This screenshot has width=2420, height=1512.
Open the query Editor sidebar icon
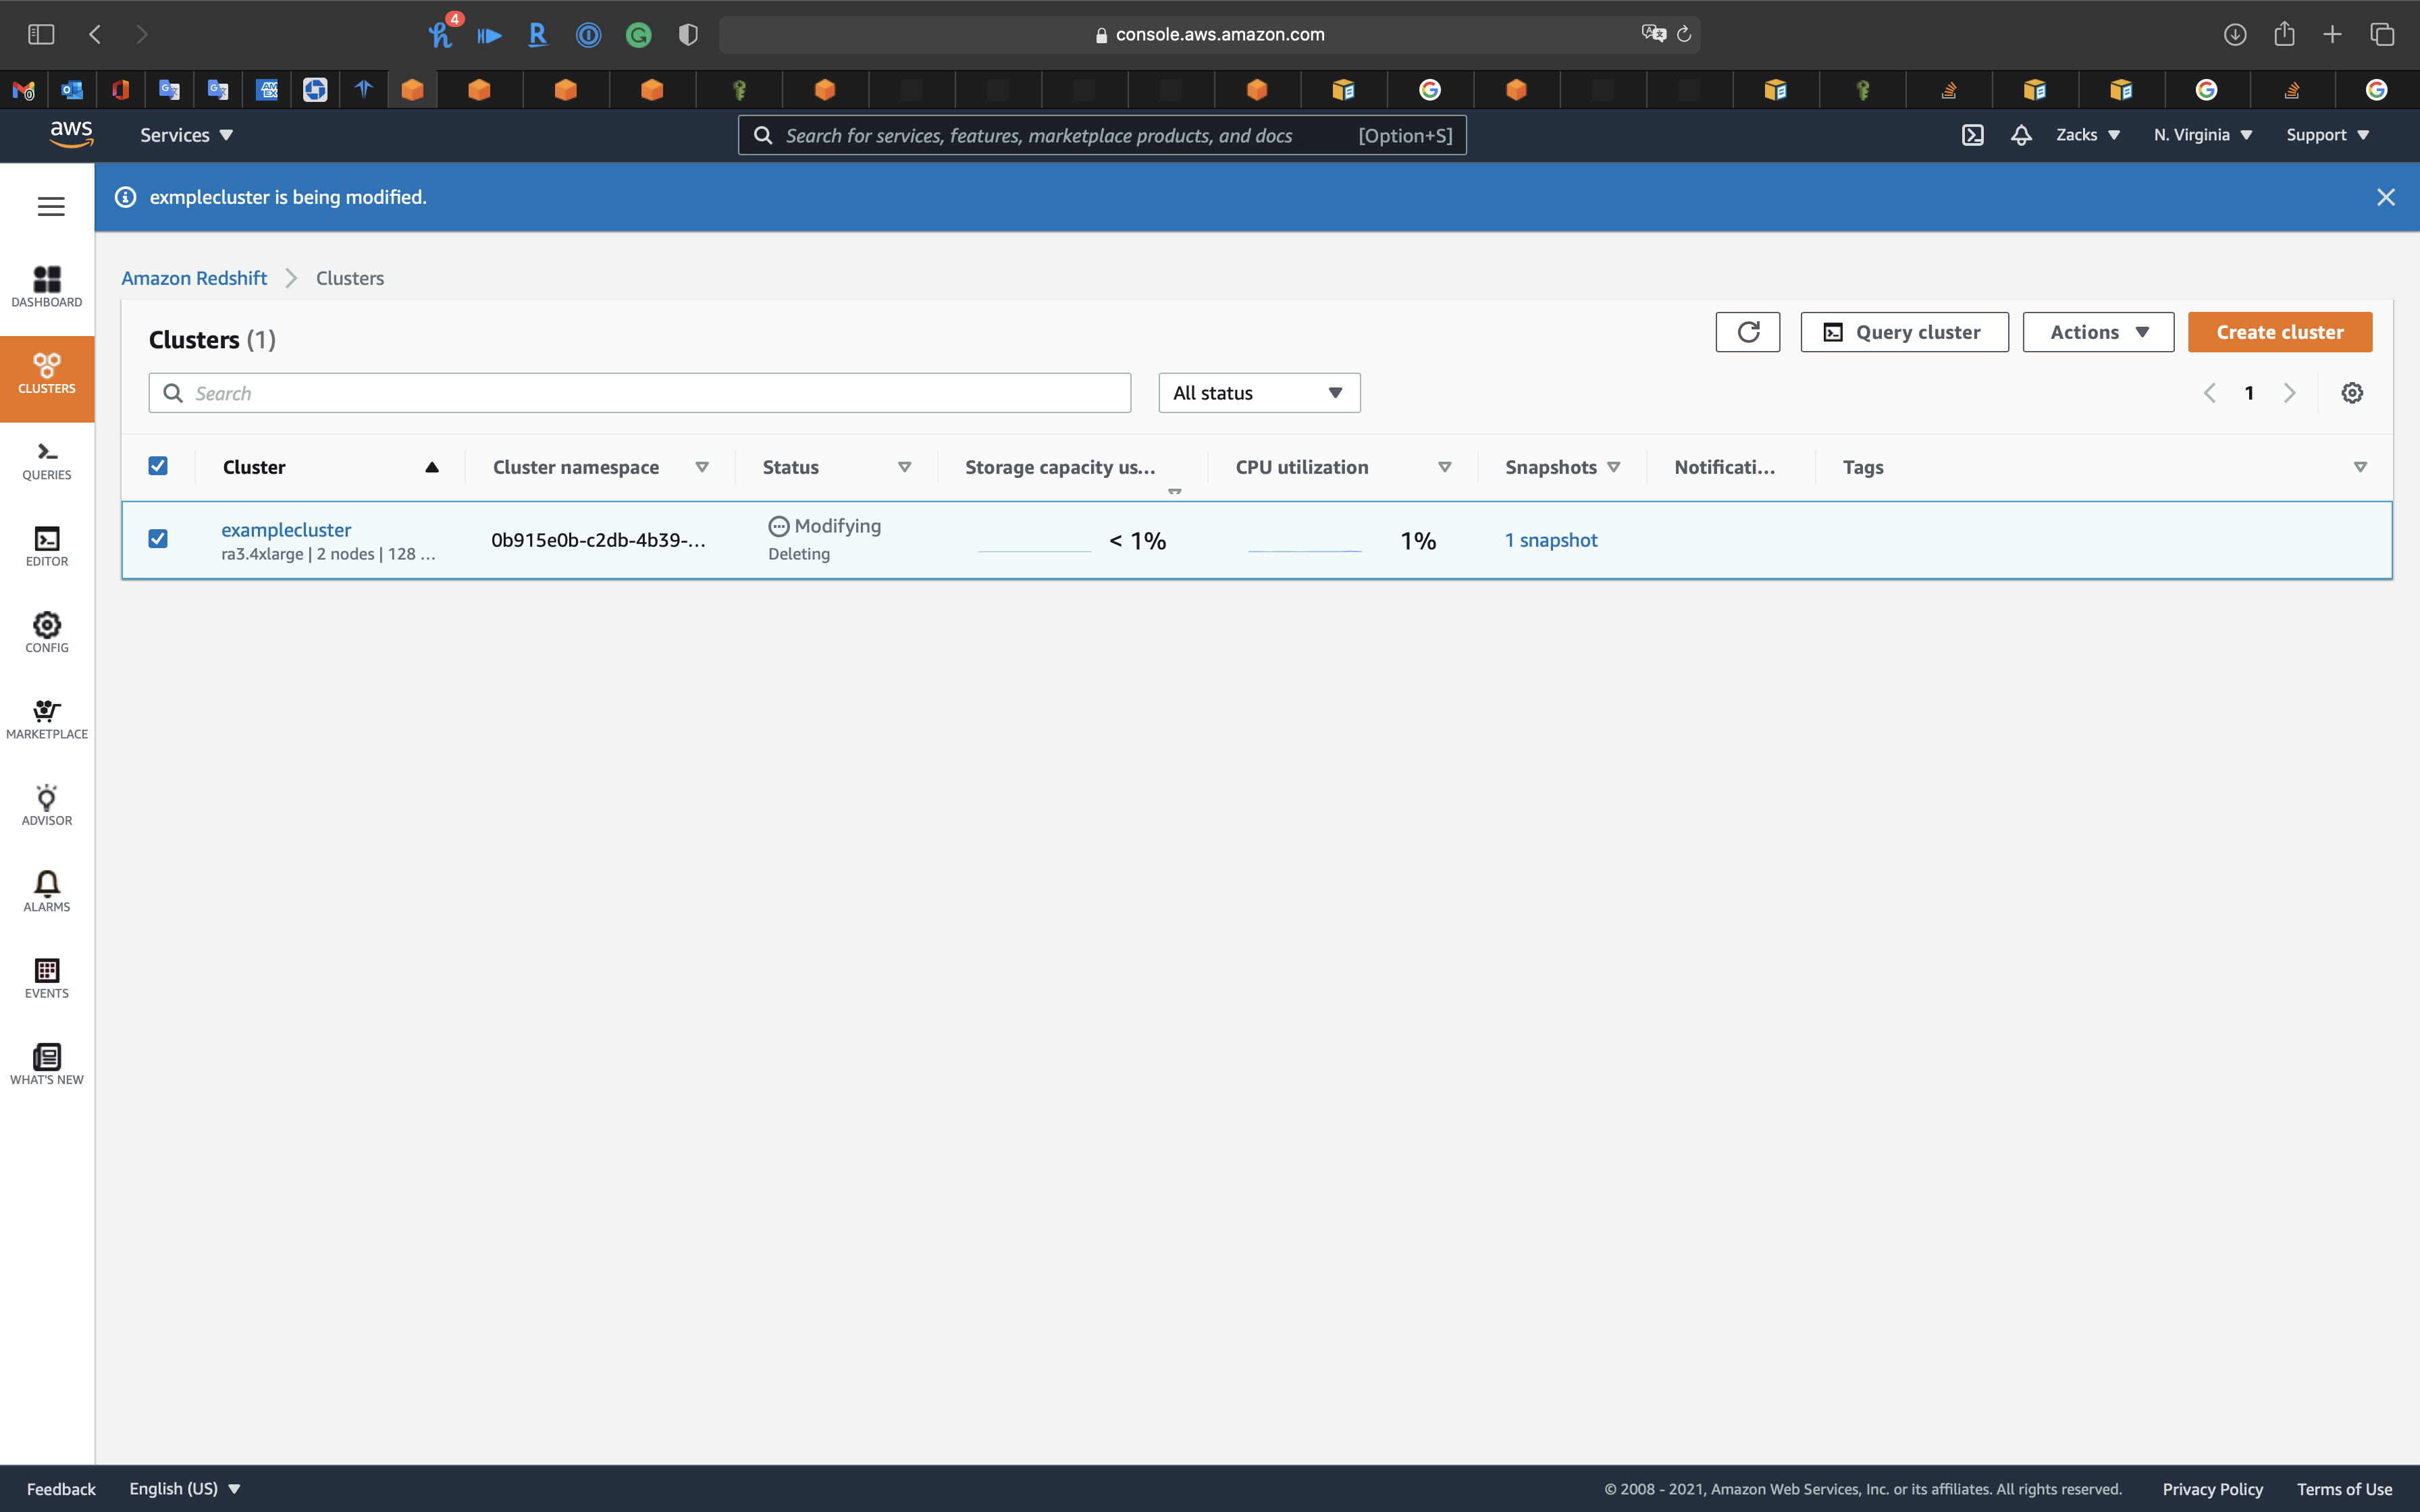tap(47, 546)
